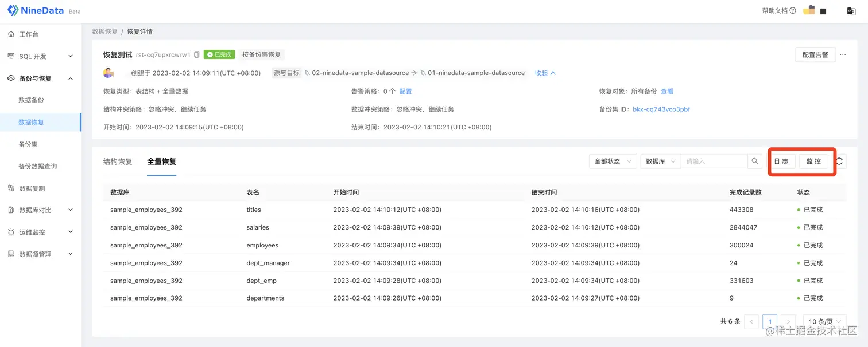Click the 配置告警 button
868x347 pixels.
815,54
